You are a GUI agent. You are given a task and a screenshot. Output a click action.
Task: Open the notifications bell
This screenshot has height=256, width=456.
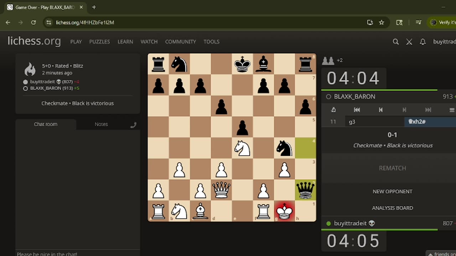(423, 42)
